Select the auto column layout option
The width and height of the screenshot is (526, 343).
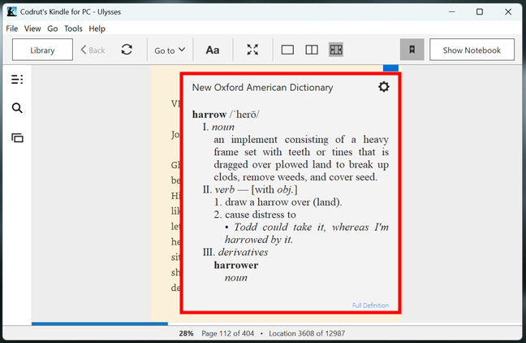(x=335, y=50)
